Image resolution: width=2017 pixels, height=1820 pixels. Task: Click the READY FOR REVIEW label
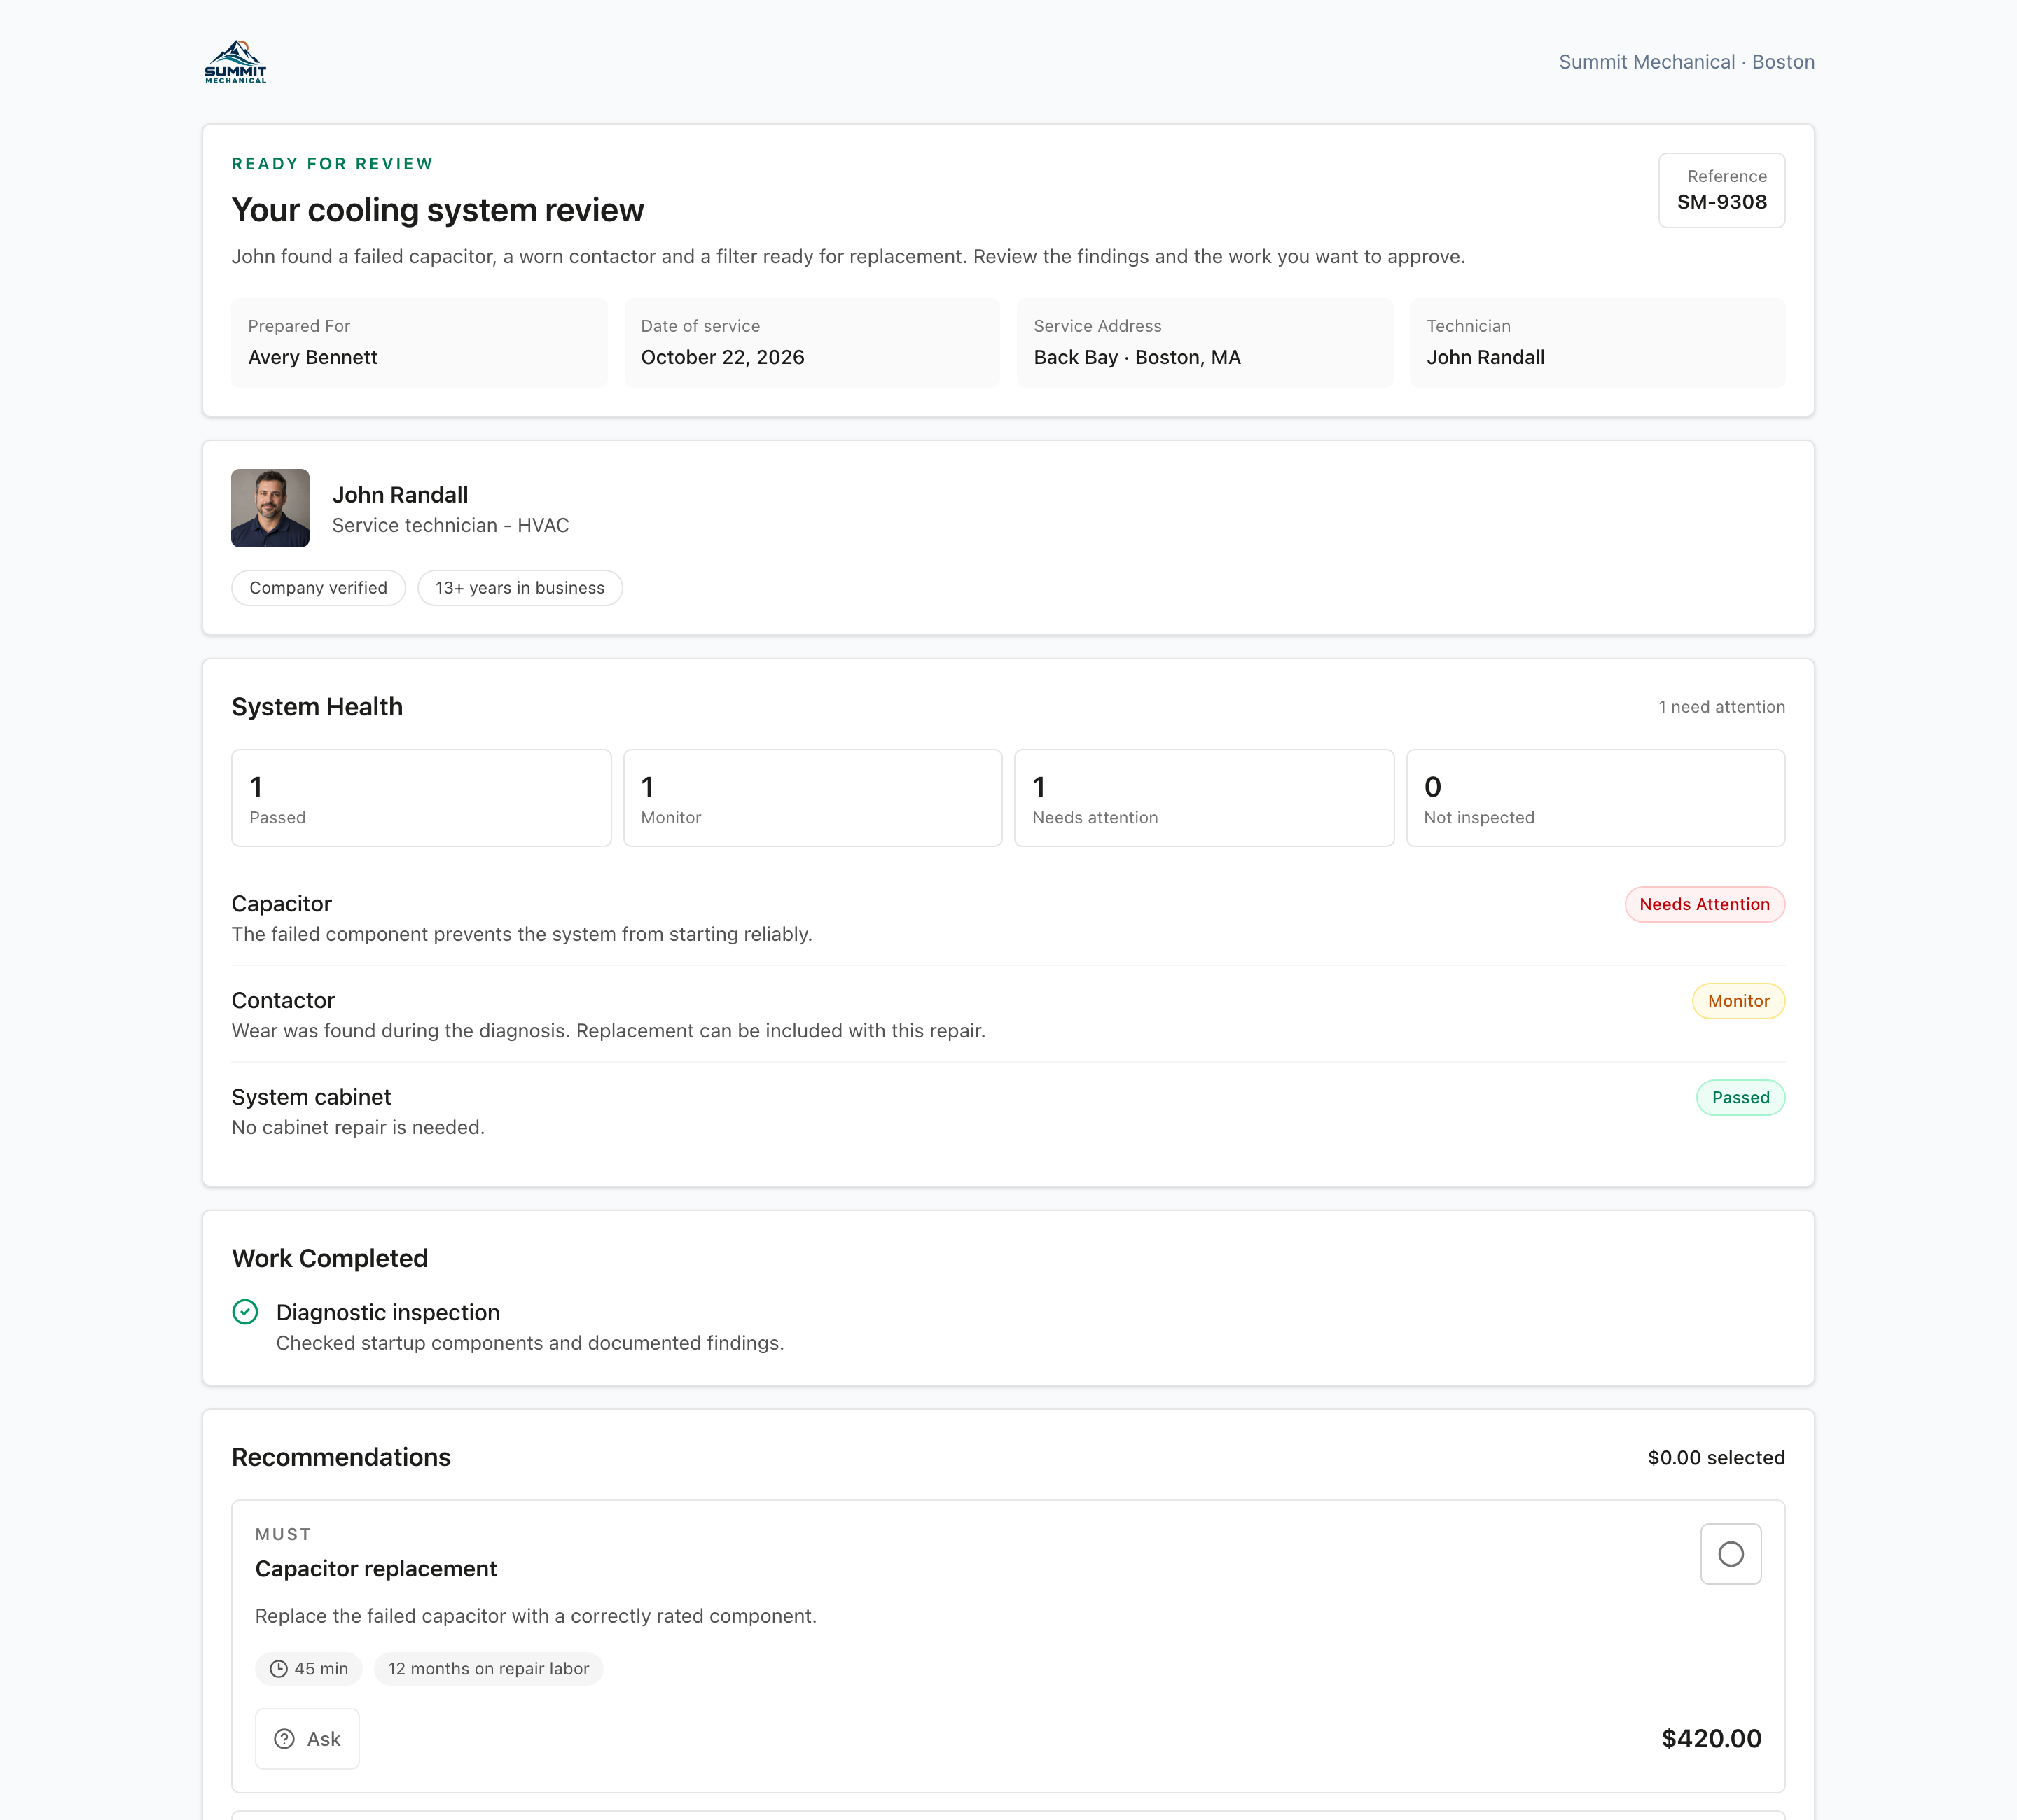coord(332,164)
